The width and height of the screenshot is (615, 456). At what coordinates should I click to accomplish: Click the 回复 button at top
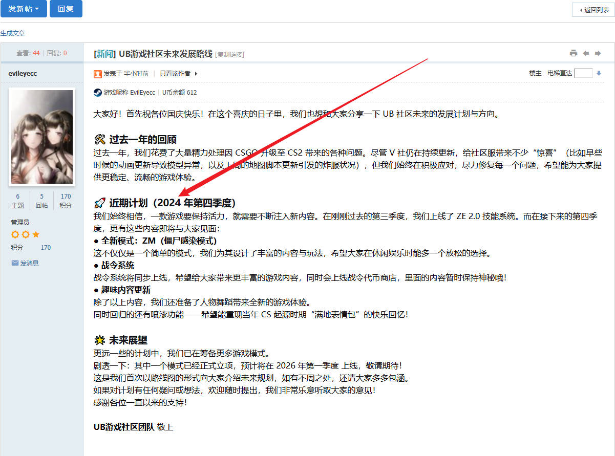point(66,9)
